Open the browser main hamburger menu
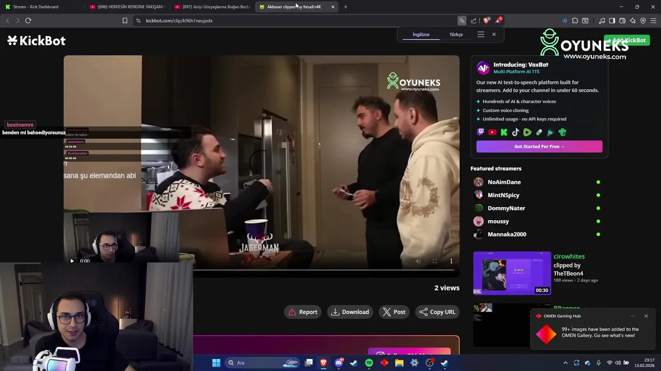 [654, 21]
